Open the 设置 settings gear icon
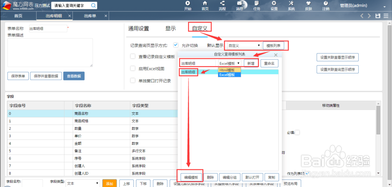 click(274, 4)
